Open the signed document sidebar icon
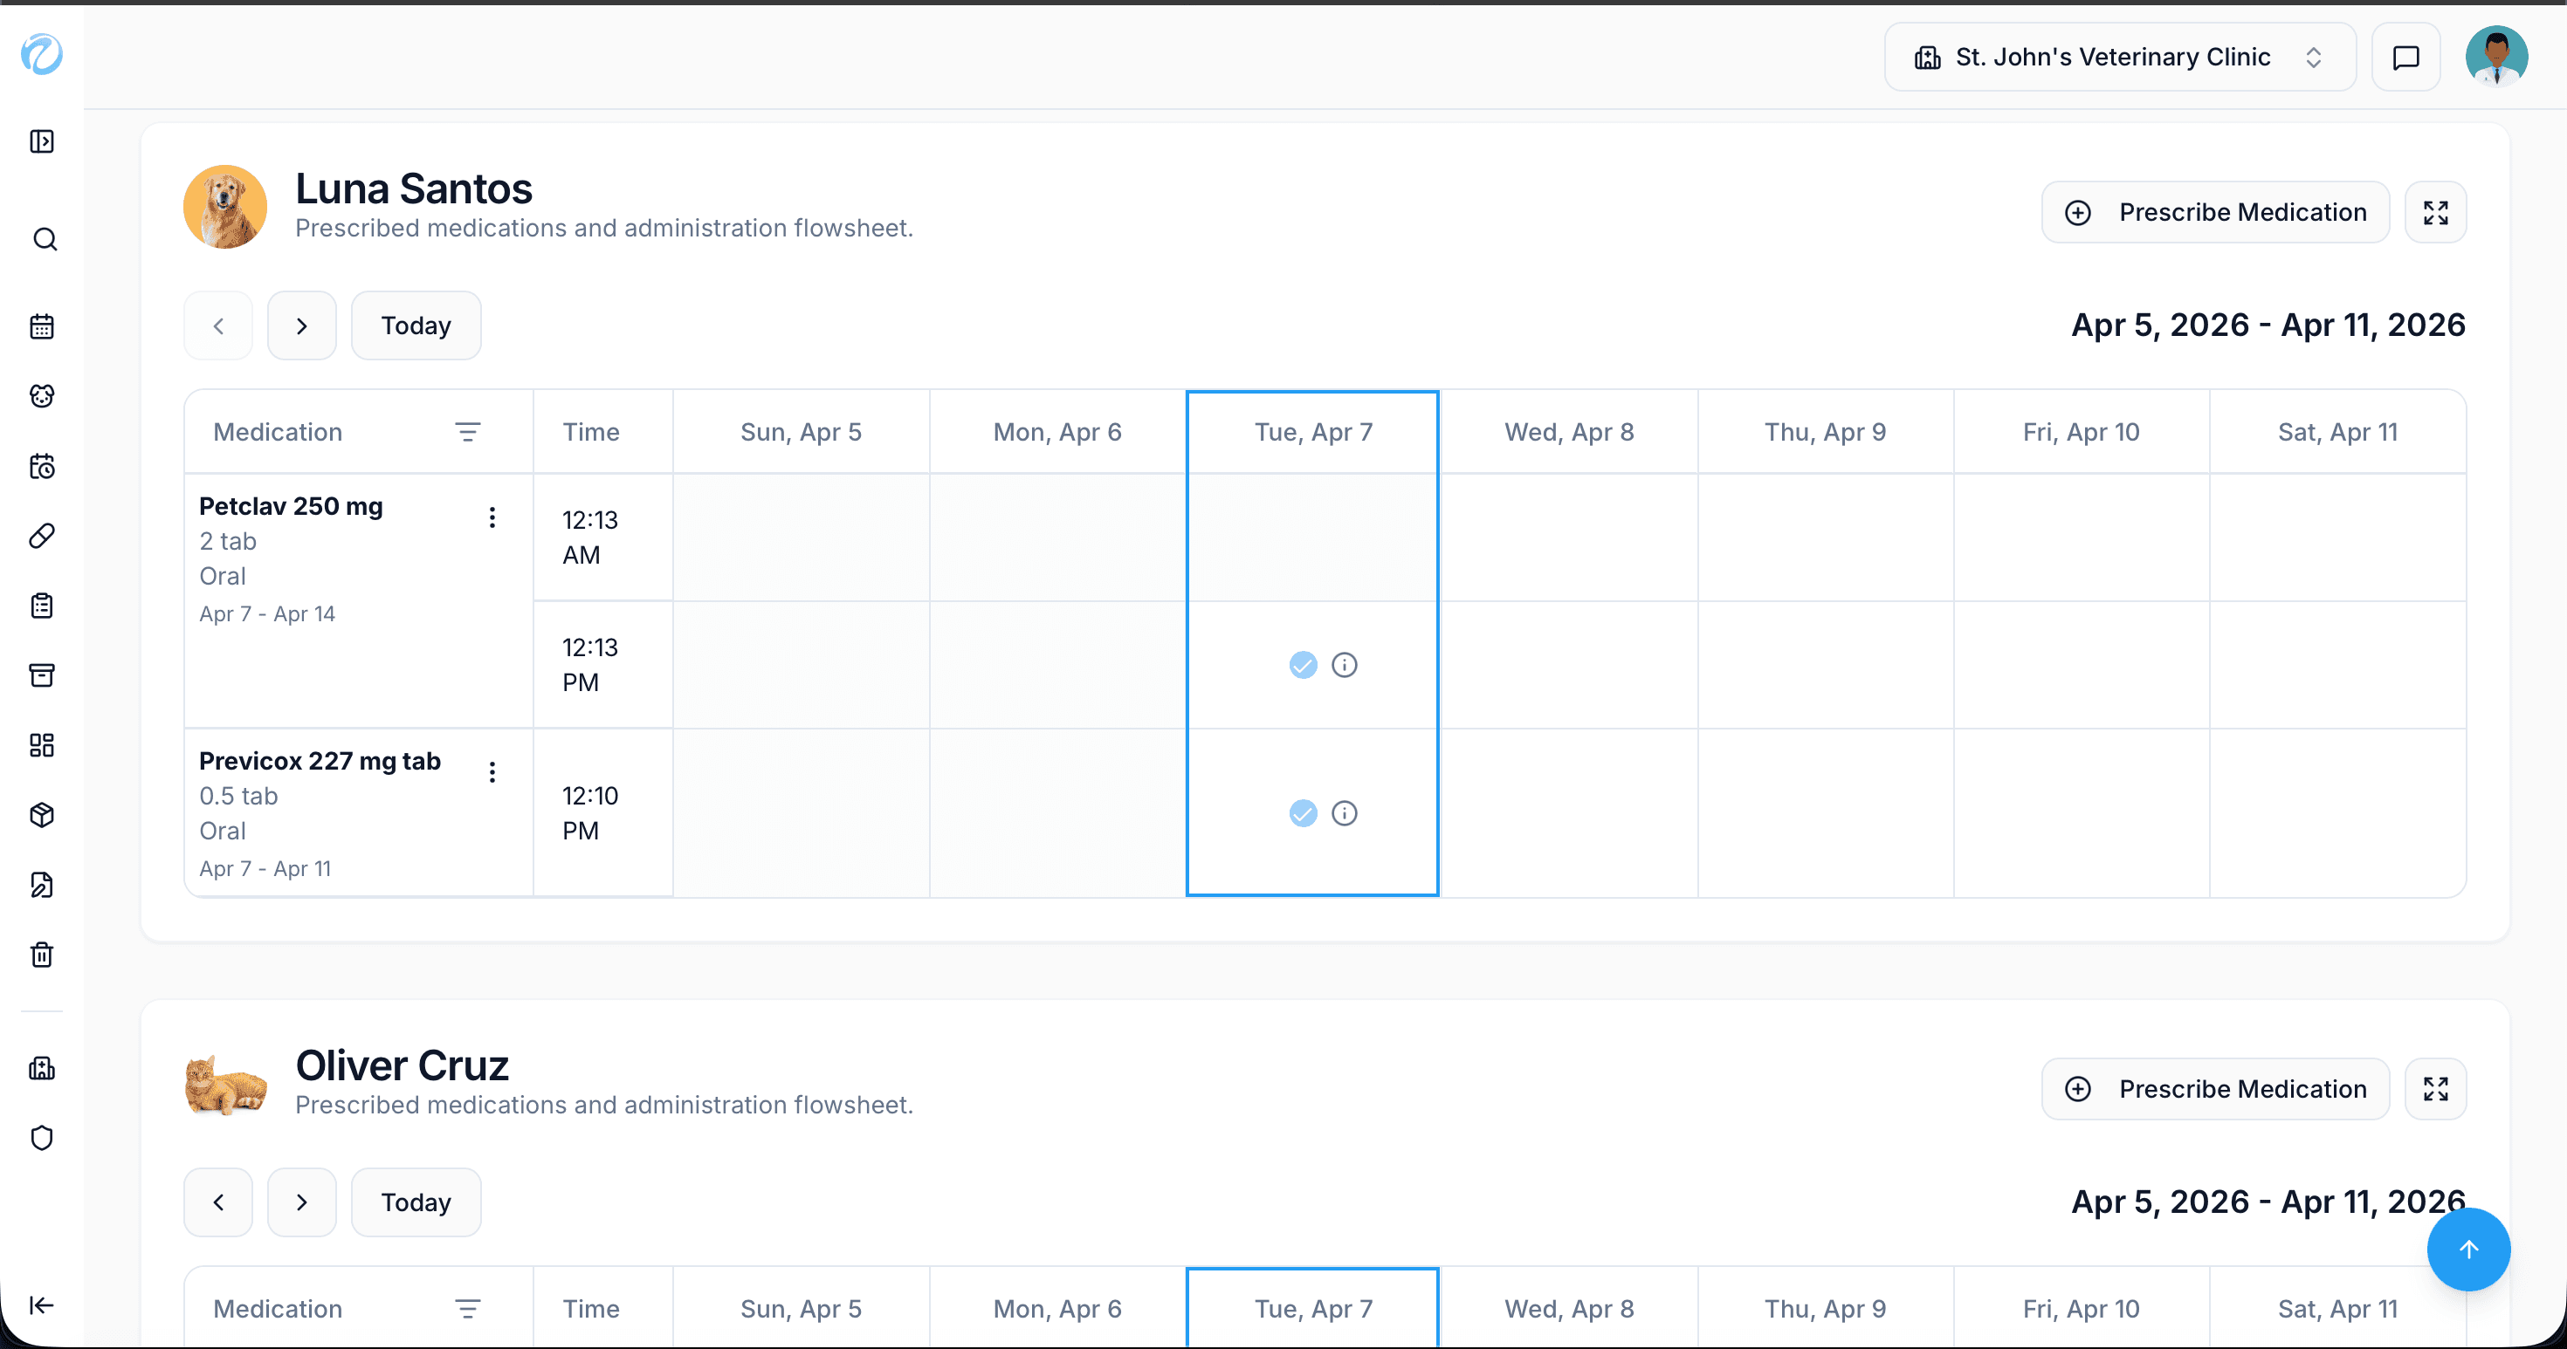The width and height of the screenshot is (2567, 1349). coord(42,884)
